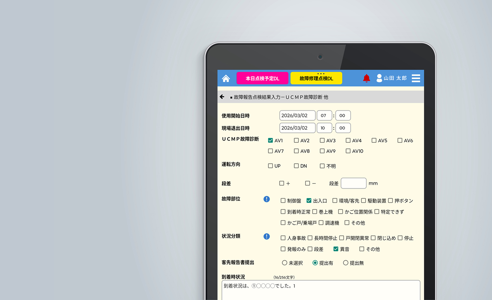Tap the back arrow to return

point(222,97)
